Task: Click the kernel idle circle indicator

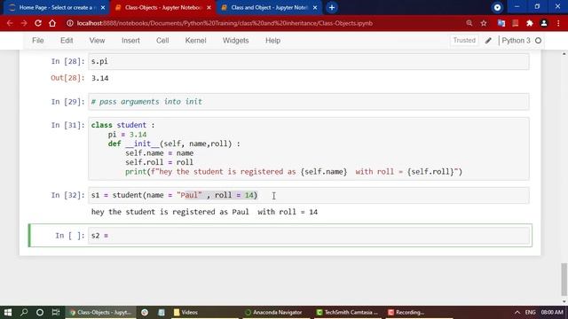Action: [539, 41]
